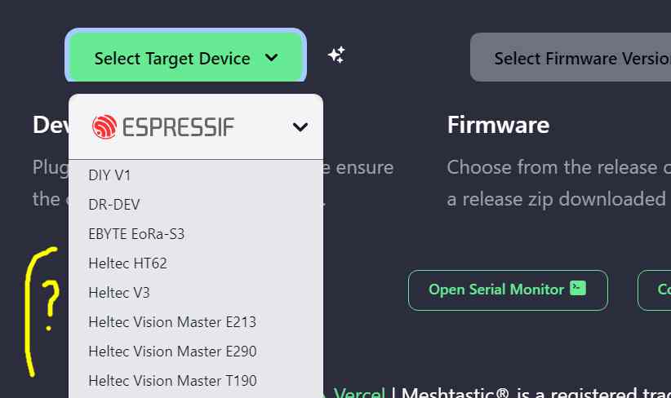671x398 pixels.
Task: Open the Select Firmware Version dropdown
Action: [571, 57]
